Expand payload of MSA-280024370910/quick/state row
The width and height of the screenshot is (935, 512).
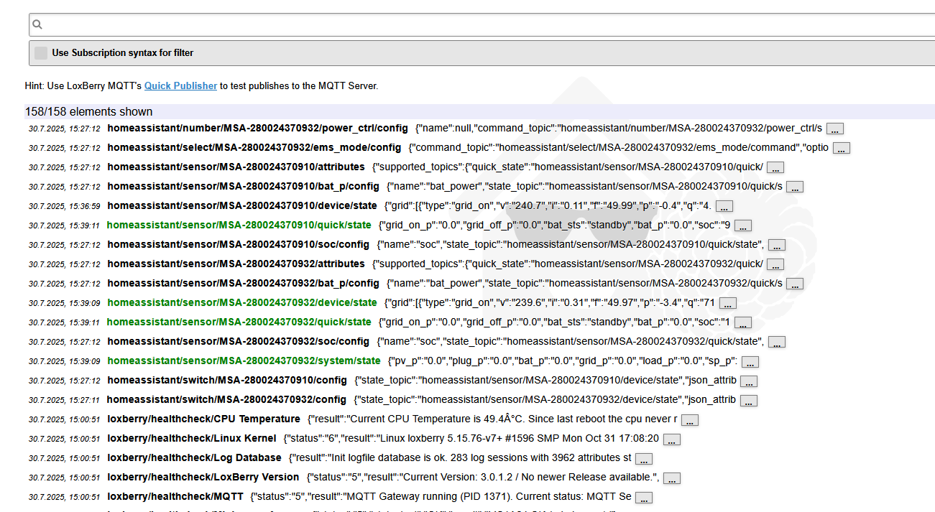click(x=742, y=225)
